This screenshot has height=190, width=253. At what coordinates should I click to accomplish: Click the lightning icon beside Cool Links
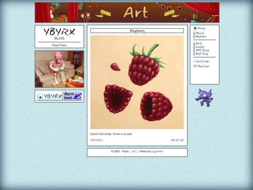(x=194, y=61)
